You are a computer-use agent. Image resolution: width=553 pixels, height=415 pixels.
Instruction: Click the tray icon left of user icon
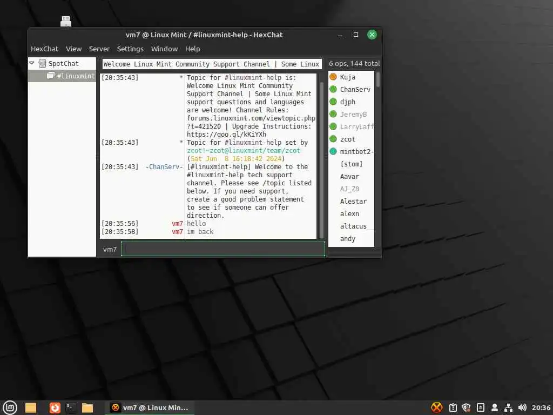pyautogui.click(x=480, y=407)
